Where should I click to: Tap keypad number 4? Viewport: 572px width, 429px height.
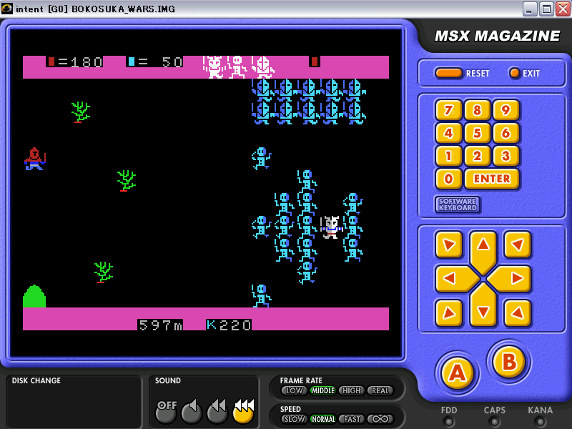(x=448, y=133)
